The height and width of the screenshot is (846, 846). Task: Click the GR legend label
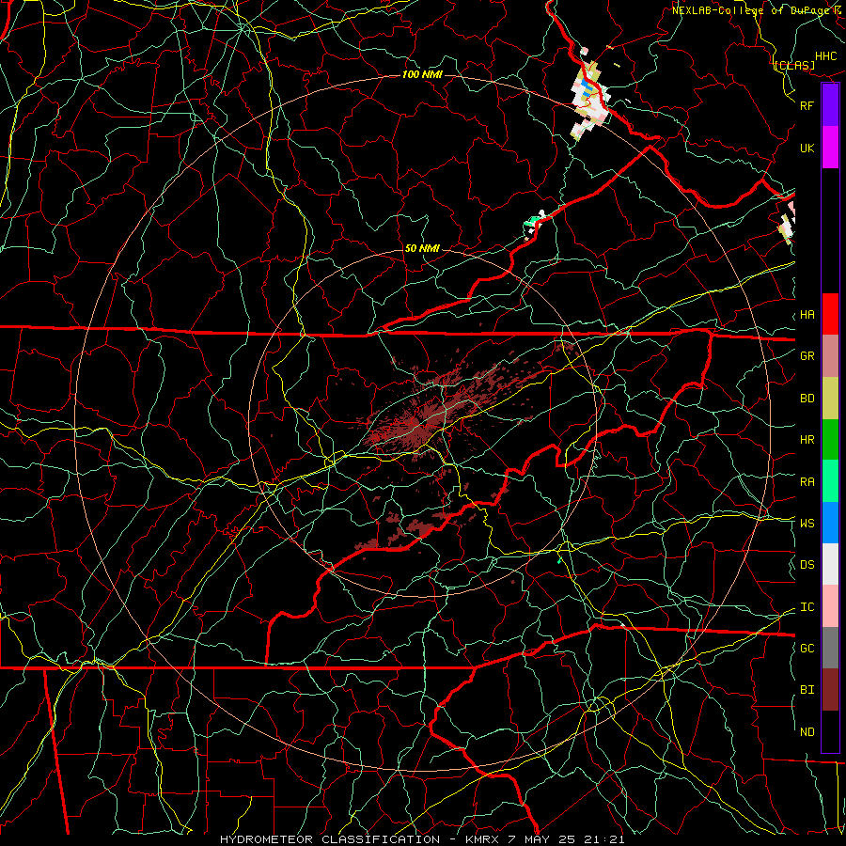(807, 356)
